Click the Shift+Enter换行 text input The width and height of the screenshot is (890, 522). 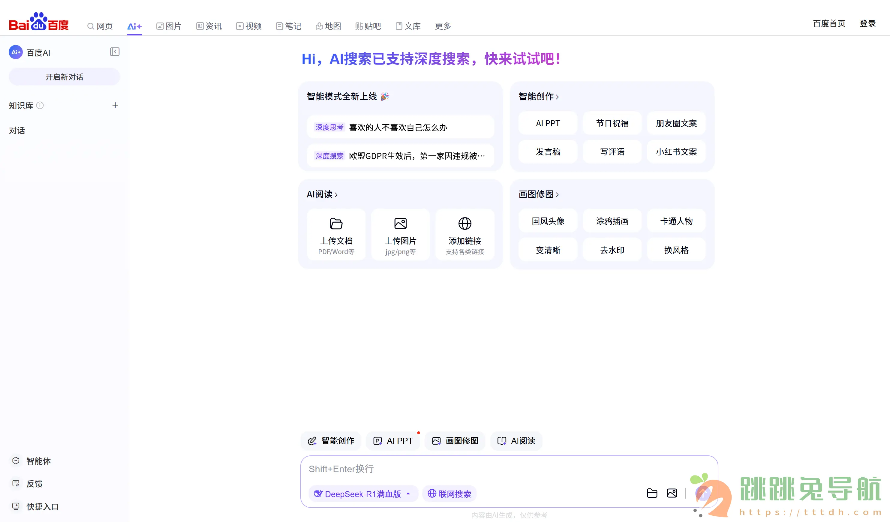(x=509, y=469)
